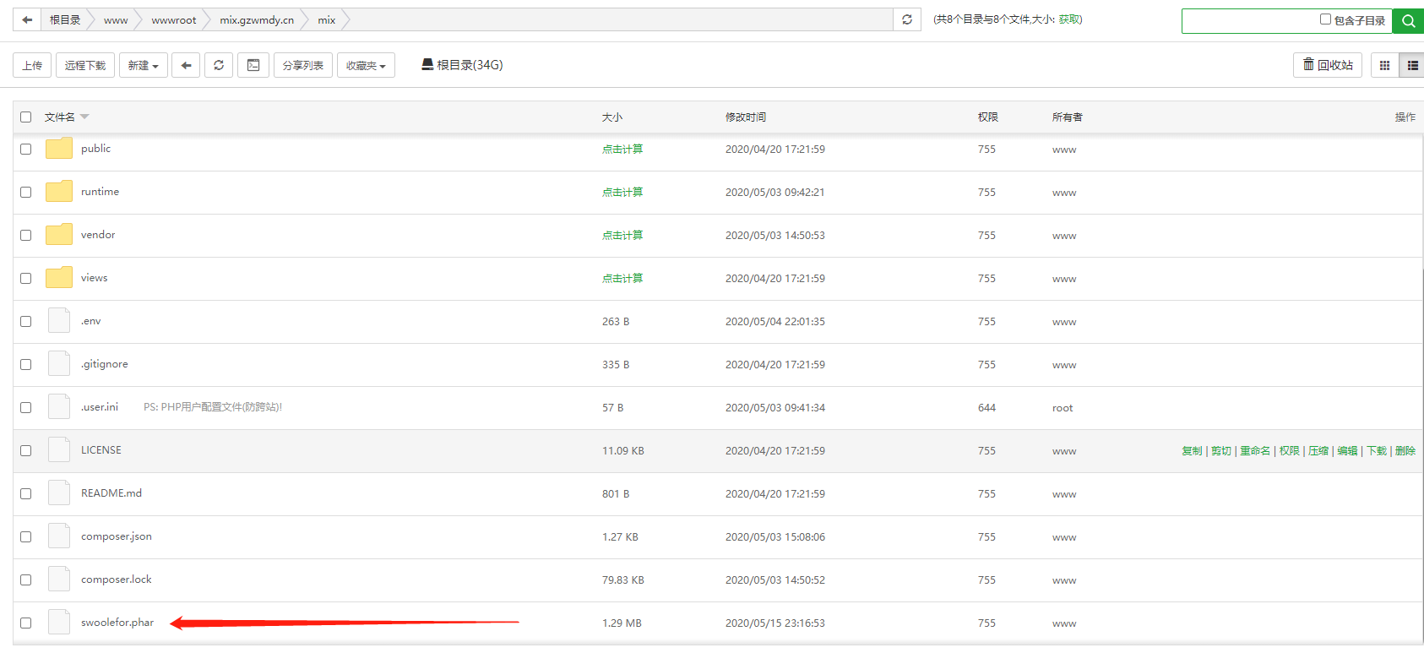
Task: Open the terminal icon button
Action: [x=253, y=65]
